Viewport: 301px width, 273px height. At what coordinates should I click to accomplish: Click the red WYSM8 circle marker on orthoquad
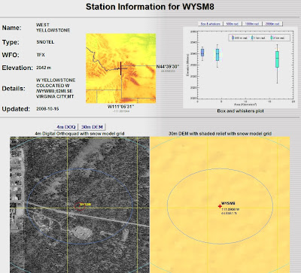pyautogui.click(x=79, y=206)
